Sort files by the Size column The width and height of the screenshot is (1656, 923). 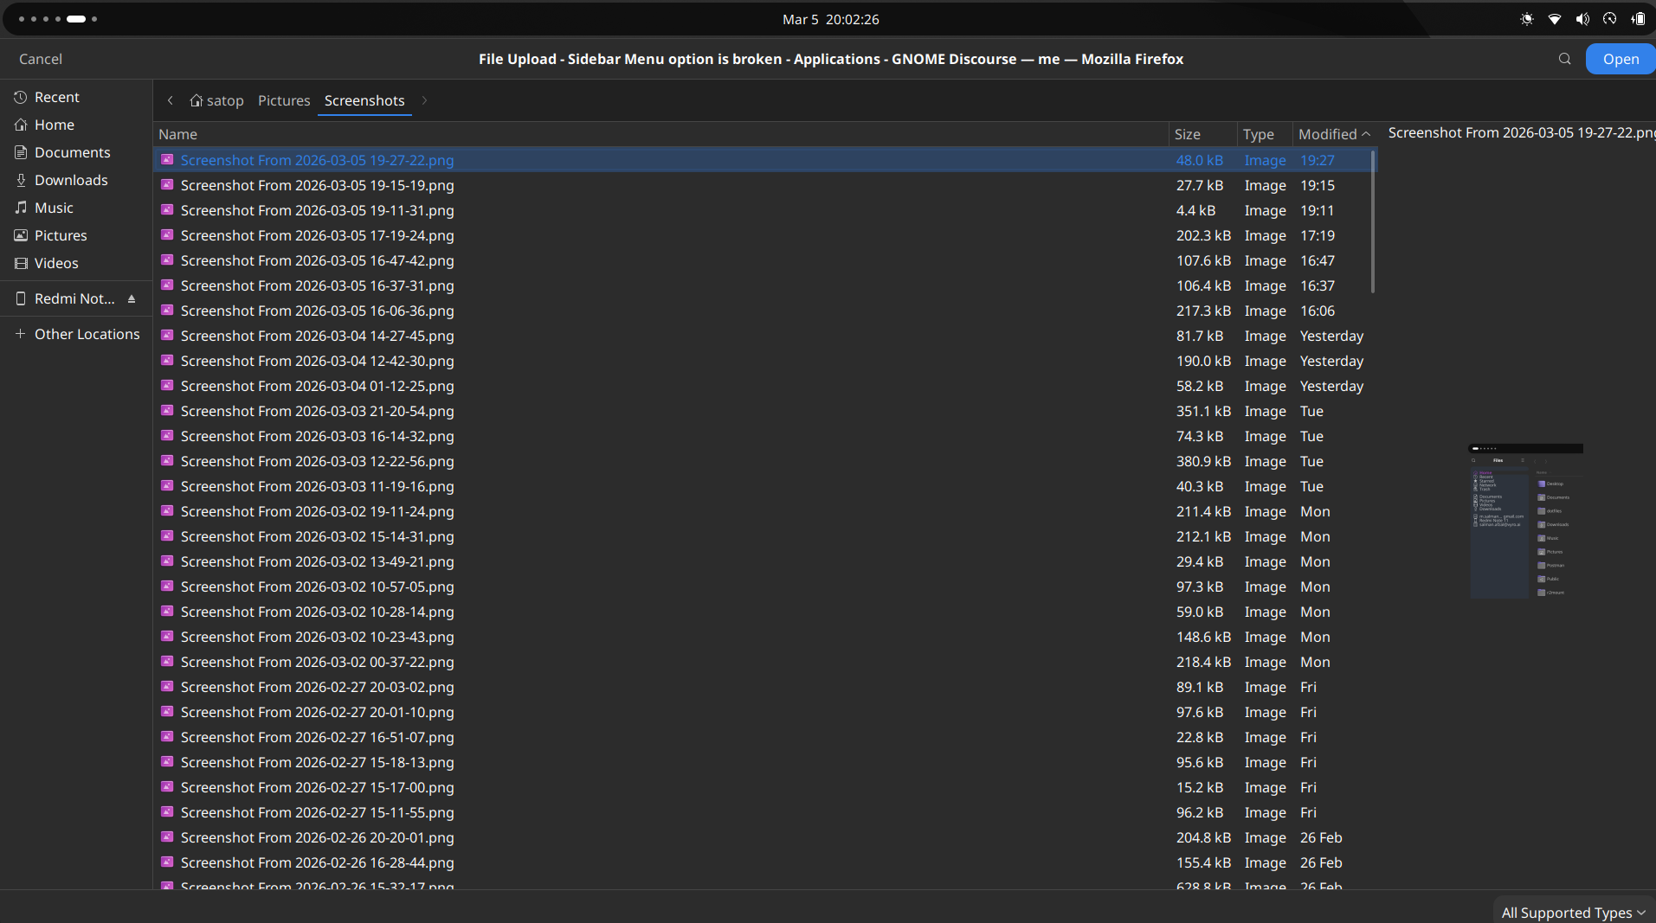[1188, 134]
